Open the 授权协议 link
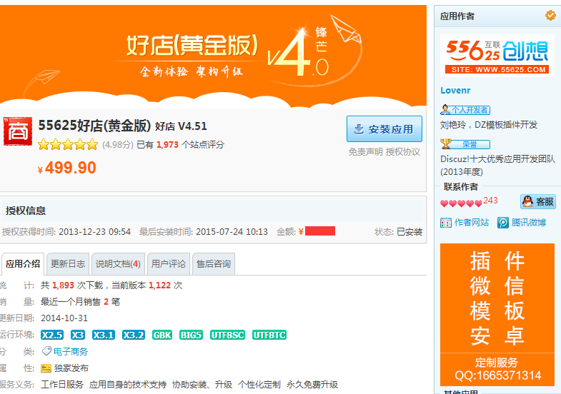This screenshot has height=394, width=561. (x=403, y=152)
